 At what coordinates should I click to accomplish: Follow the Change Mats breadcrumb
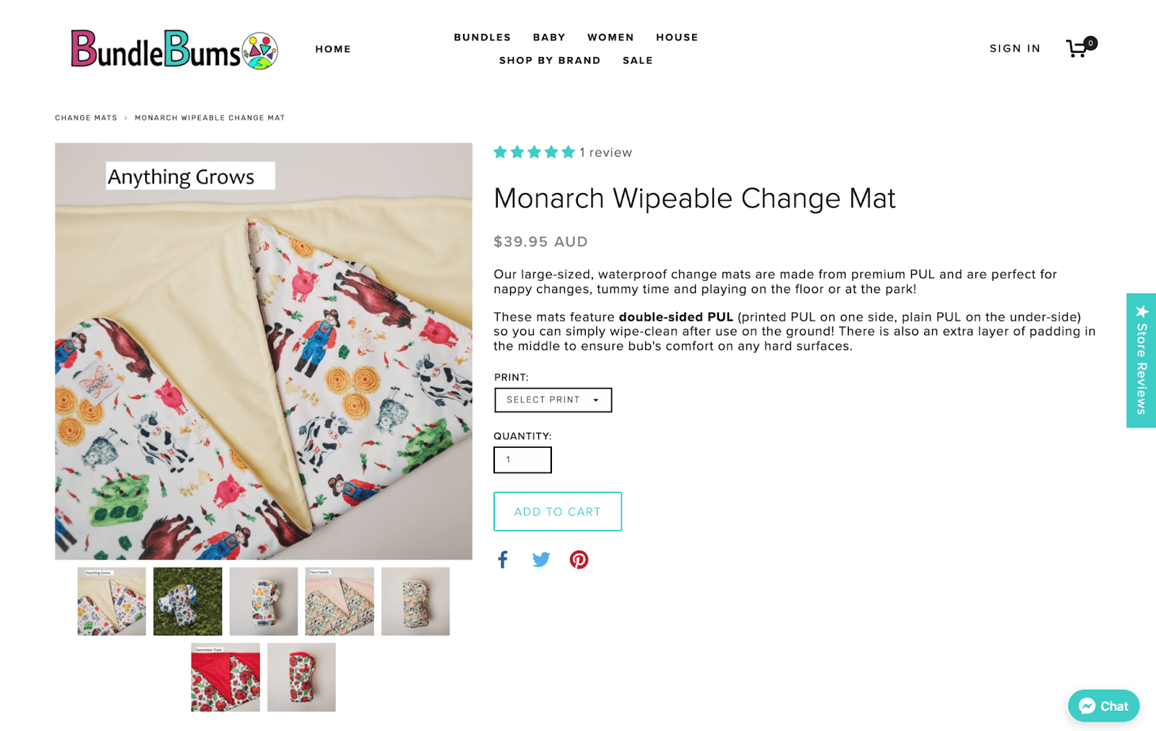click(x=86, y=118)
